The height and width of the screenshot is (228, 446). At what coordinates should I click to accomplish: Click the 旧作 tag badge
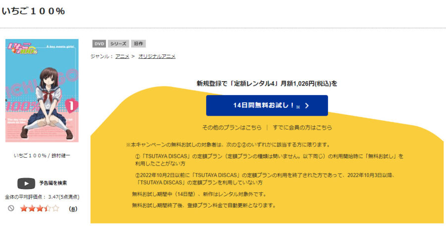coord(138,44)
